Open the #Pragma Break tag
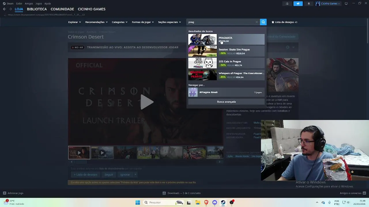The width and height of the screenshot is (369, 207). point(226,92)
